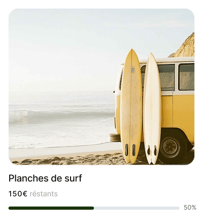Viewport: 203px width, 221px height.
Task: Click the grey unfilled progress bar section
Action: [x=137, y=208]
